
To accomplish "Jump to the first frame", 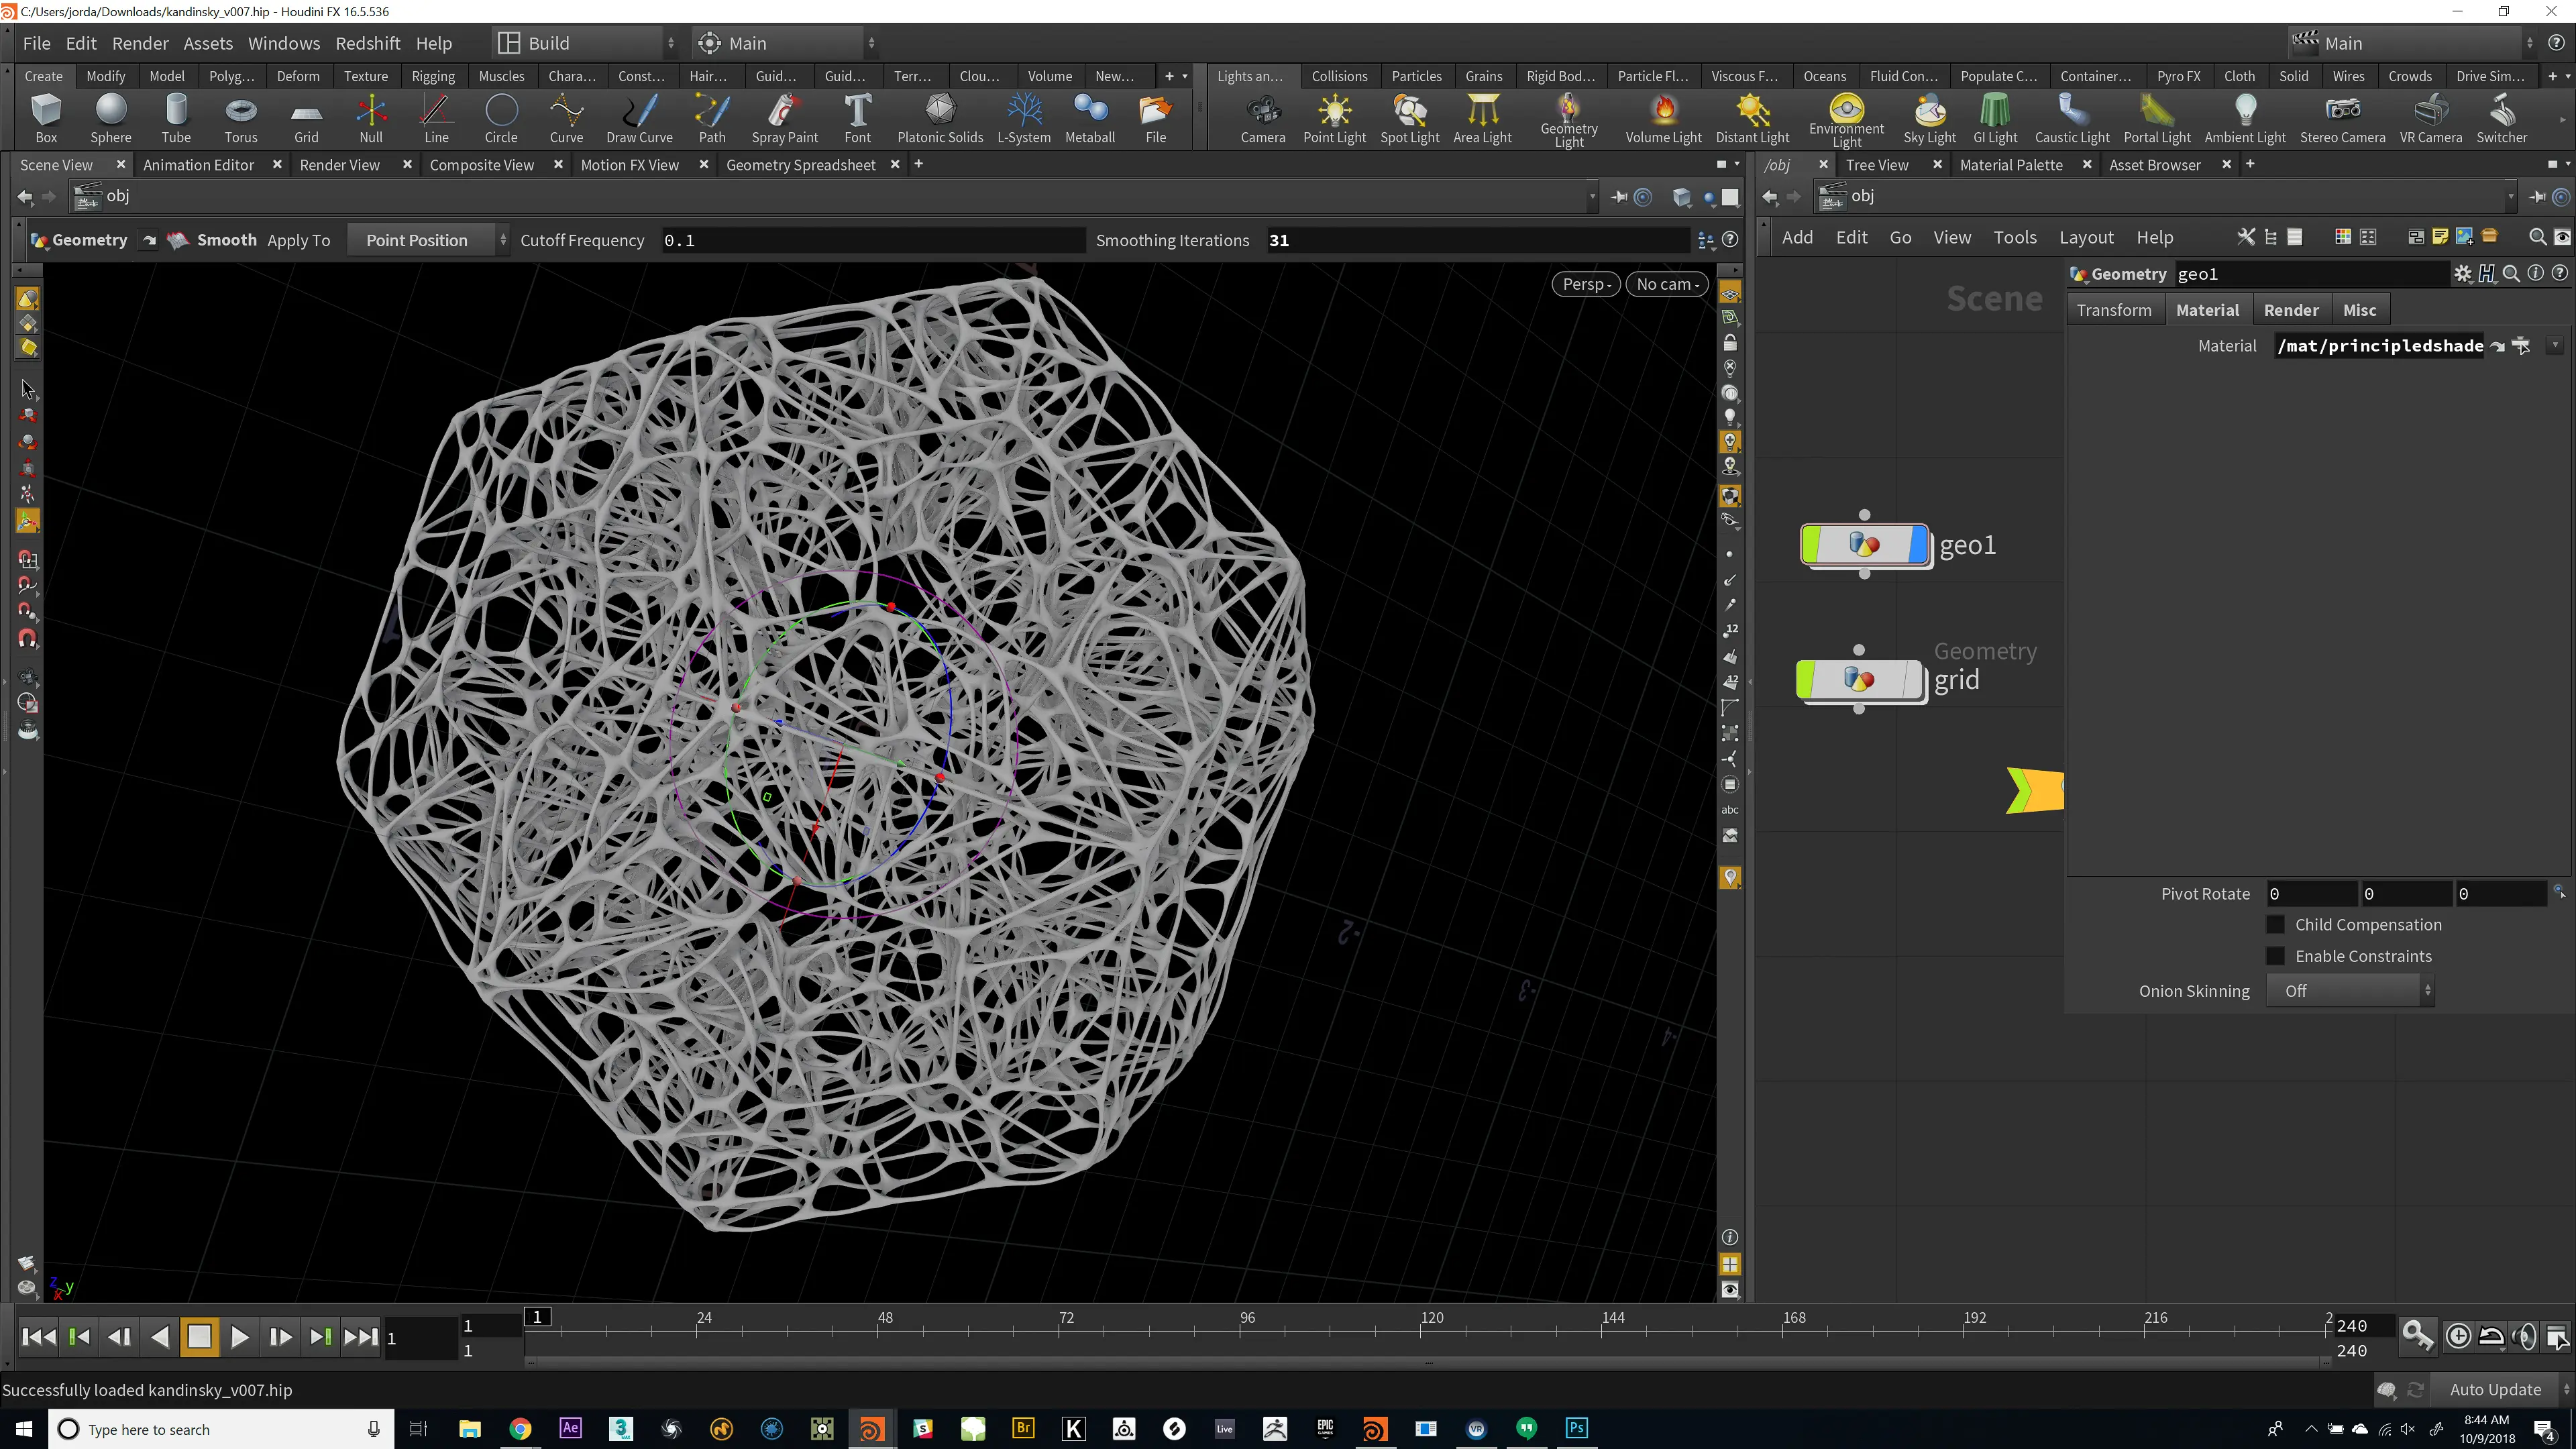I will coord(38,1337).
